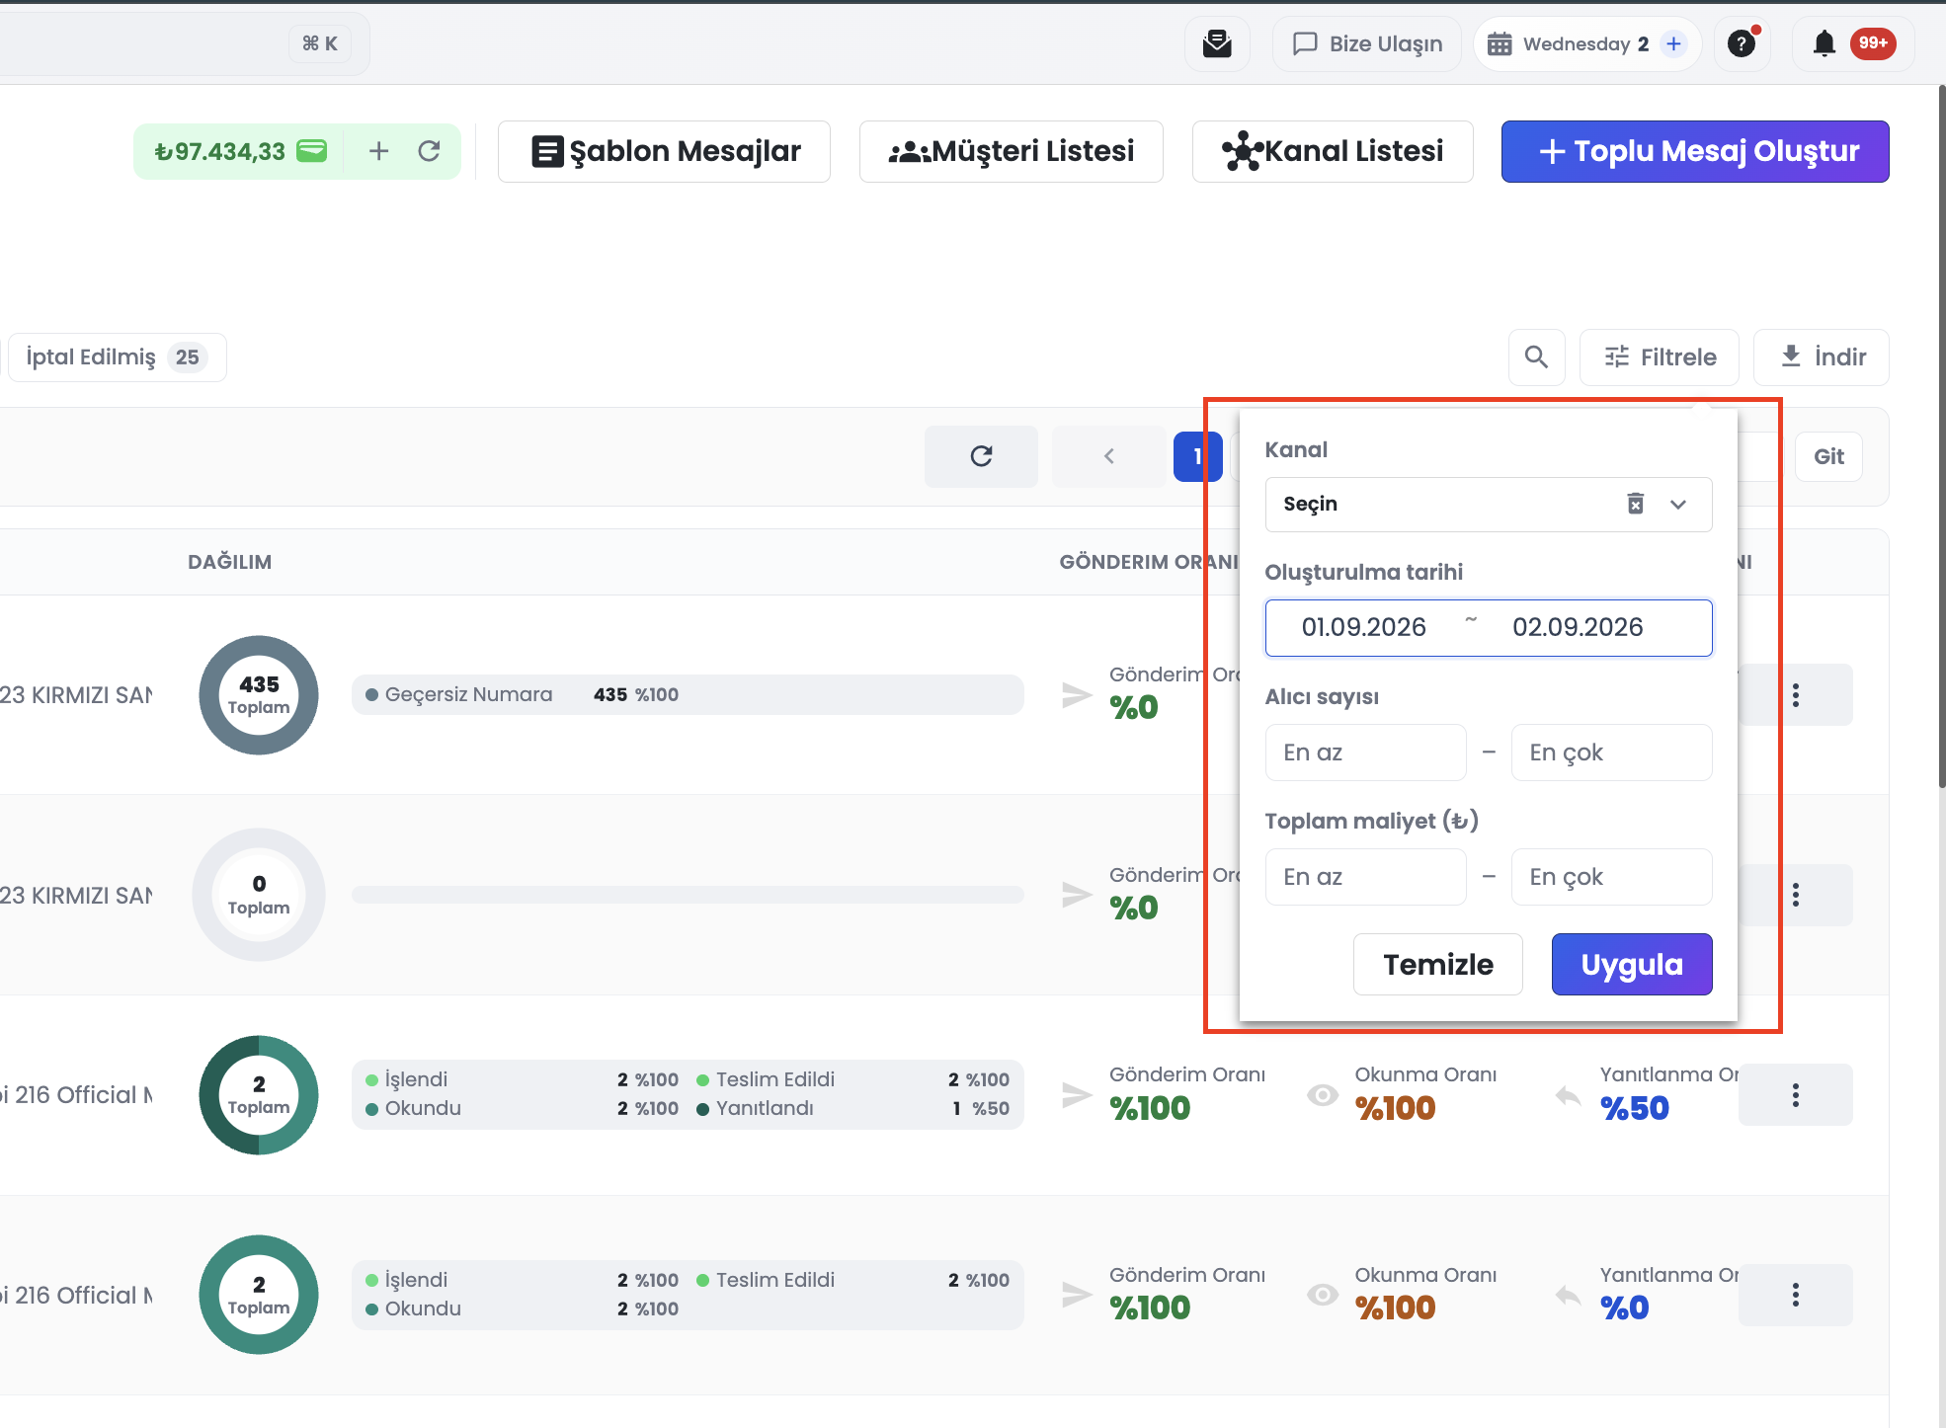
Task: Click Temizle to clear filters
Action: 1438,965
